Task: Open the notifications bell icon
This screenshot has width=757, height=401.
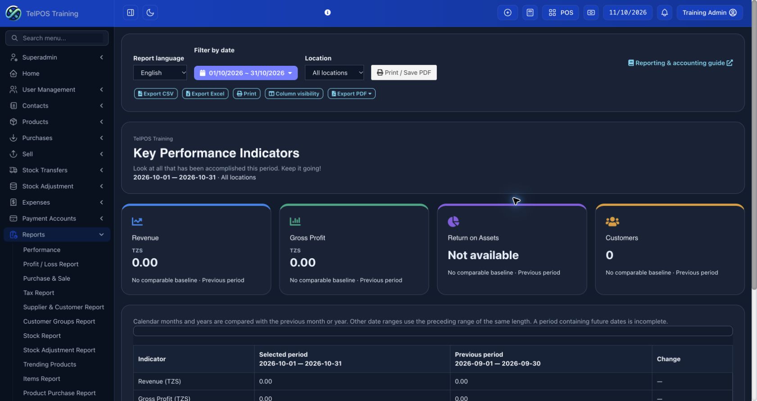Action: point(665,13)
